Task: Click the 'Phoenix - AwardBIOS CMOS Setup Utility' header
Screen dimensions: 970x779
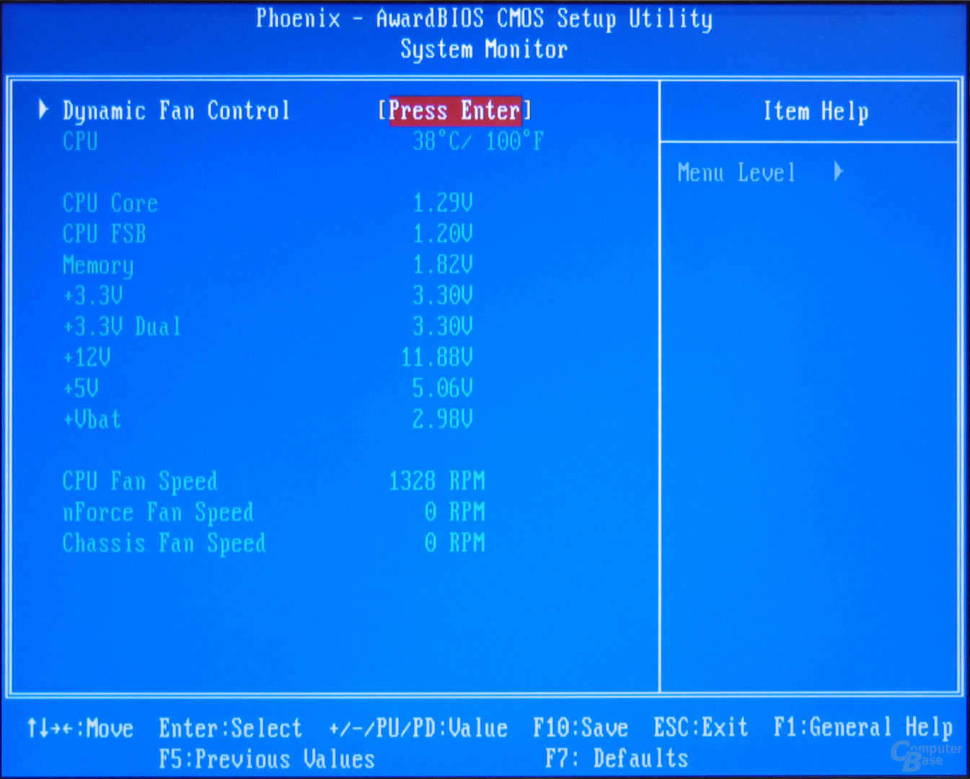Action: point(484,19)
